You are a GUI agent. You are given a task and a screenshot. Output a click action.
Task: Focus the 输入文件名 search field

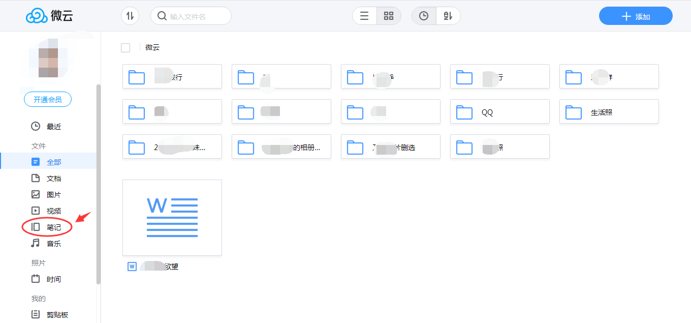[191, 16]
